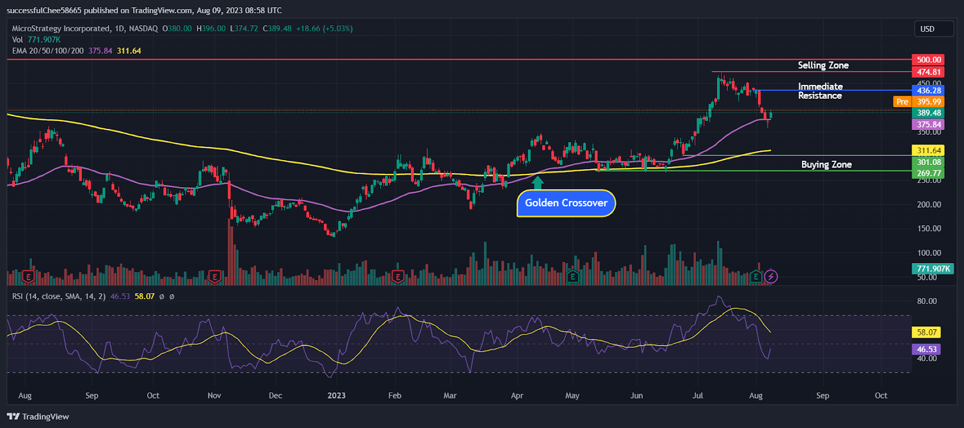Click the EMA 20/50/100/200 indicator legend
The height and width of the screenshot is (428, 964).
48,51
